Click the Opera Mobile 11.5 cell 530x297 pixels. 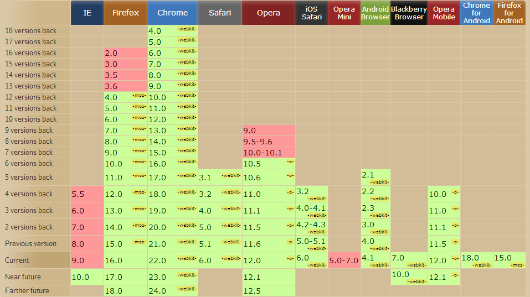[x=444, y=244]
